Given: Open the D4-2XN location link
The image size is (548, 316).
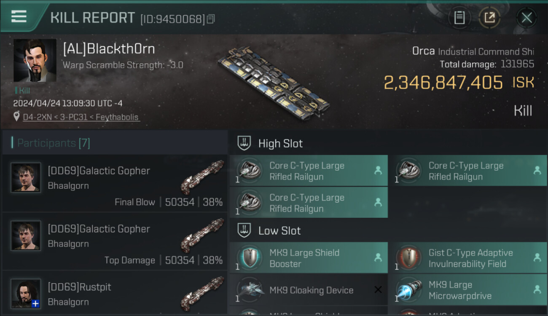Looking at the screenshot, I should click(81, 117).
